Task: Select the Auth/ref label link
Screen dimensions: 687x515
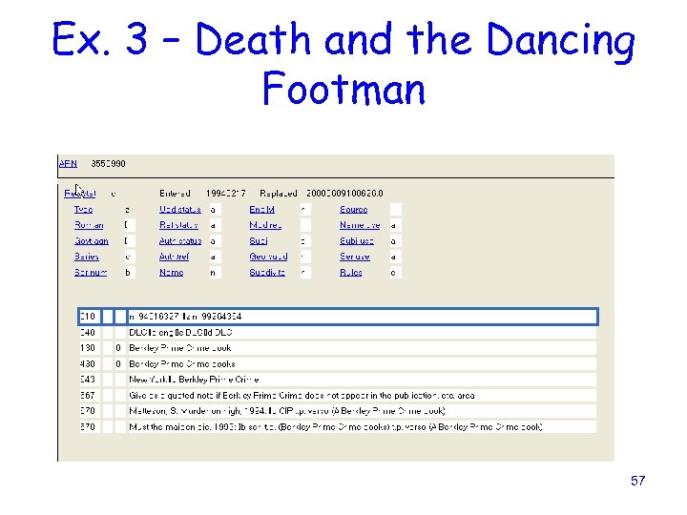Action: [174, 257]
